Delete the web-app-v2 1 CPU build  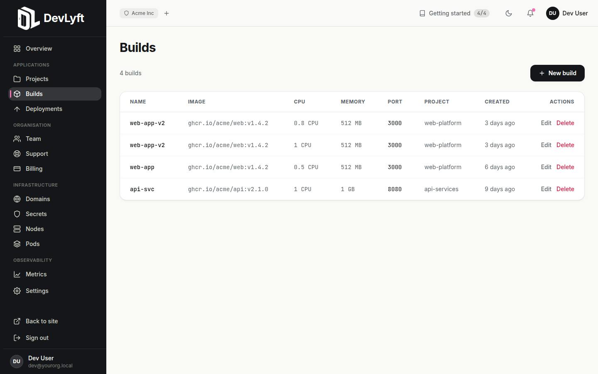point(565,145)
